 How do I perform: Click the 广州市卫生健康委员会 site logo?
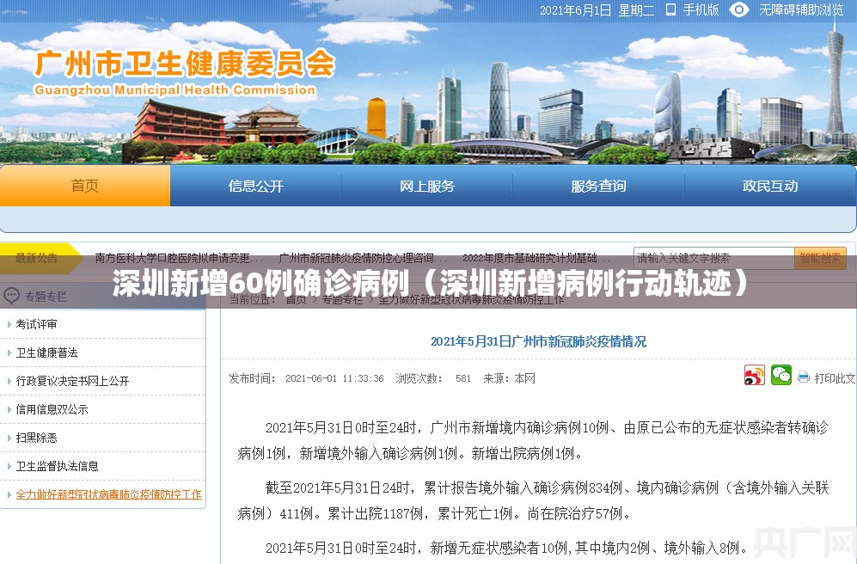[x=185, y=64]
